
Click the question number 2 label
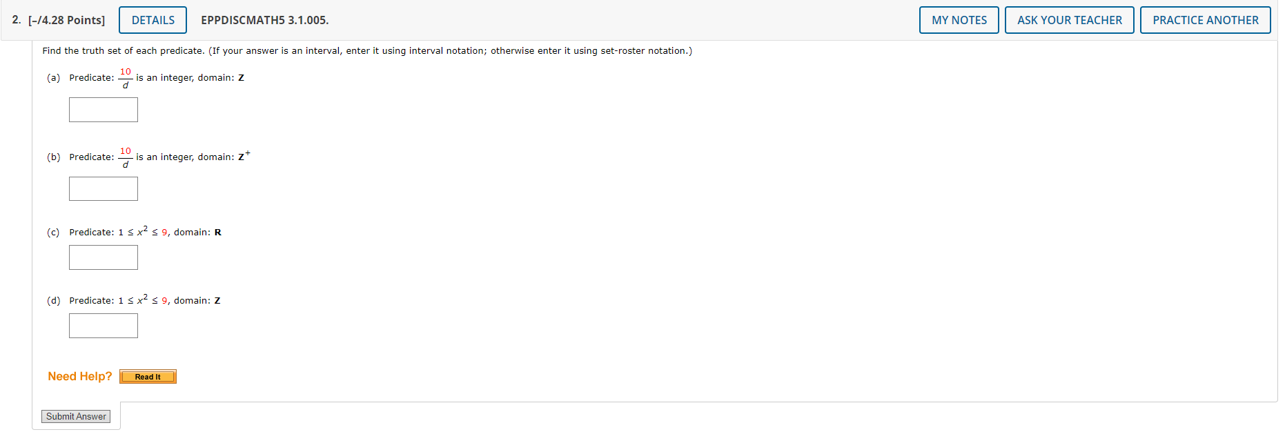pyautogui.click(x=14, y=20)
